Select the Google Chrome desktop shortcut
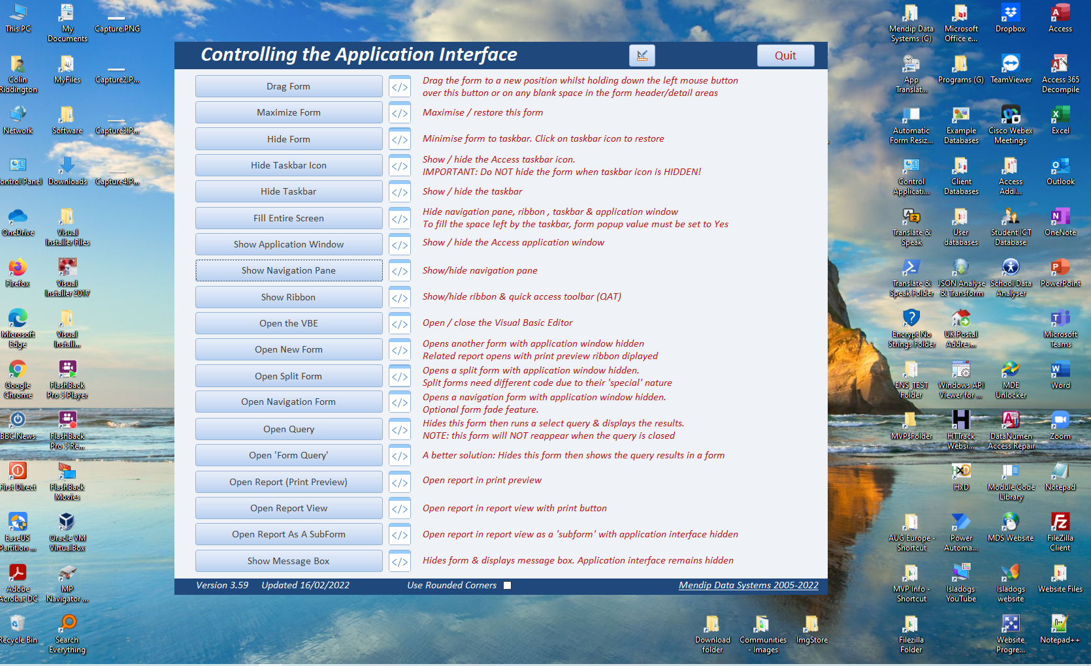Viewport: 1091px width, 666px height. pyautogui.click(x=18, y=379)
